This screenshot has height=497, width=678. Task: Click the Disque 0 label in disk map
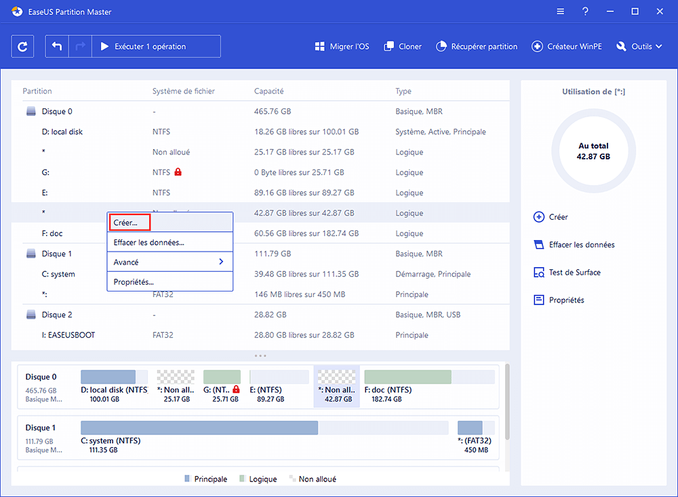[41, 377]
